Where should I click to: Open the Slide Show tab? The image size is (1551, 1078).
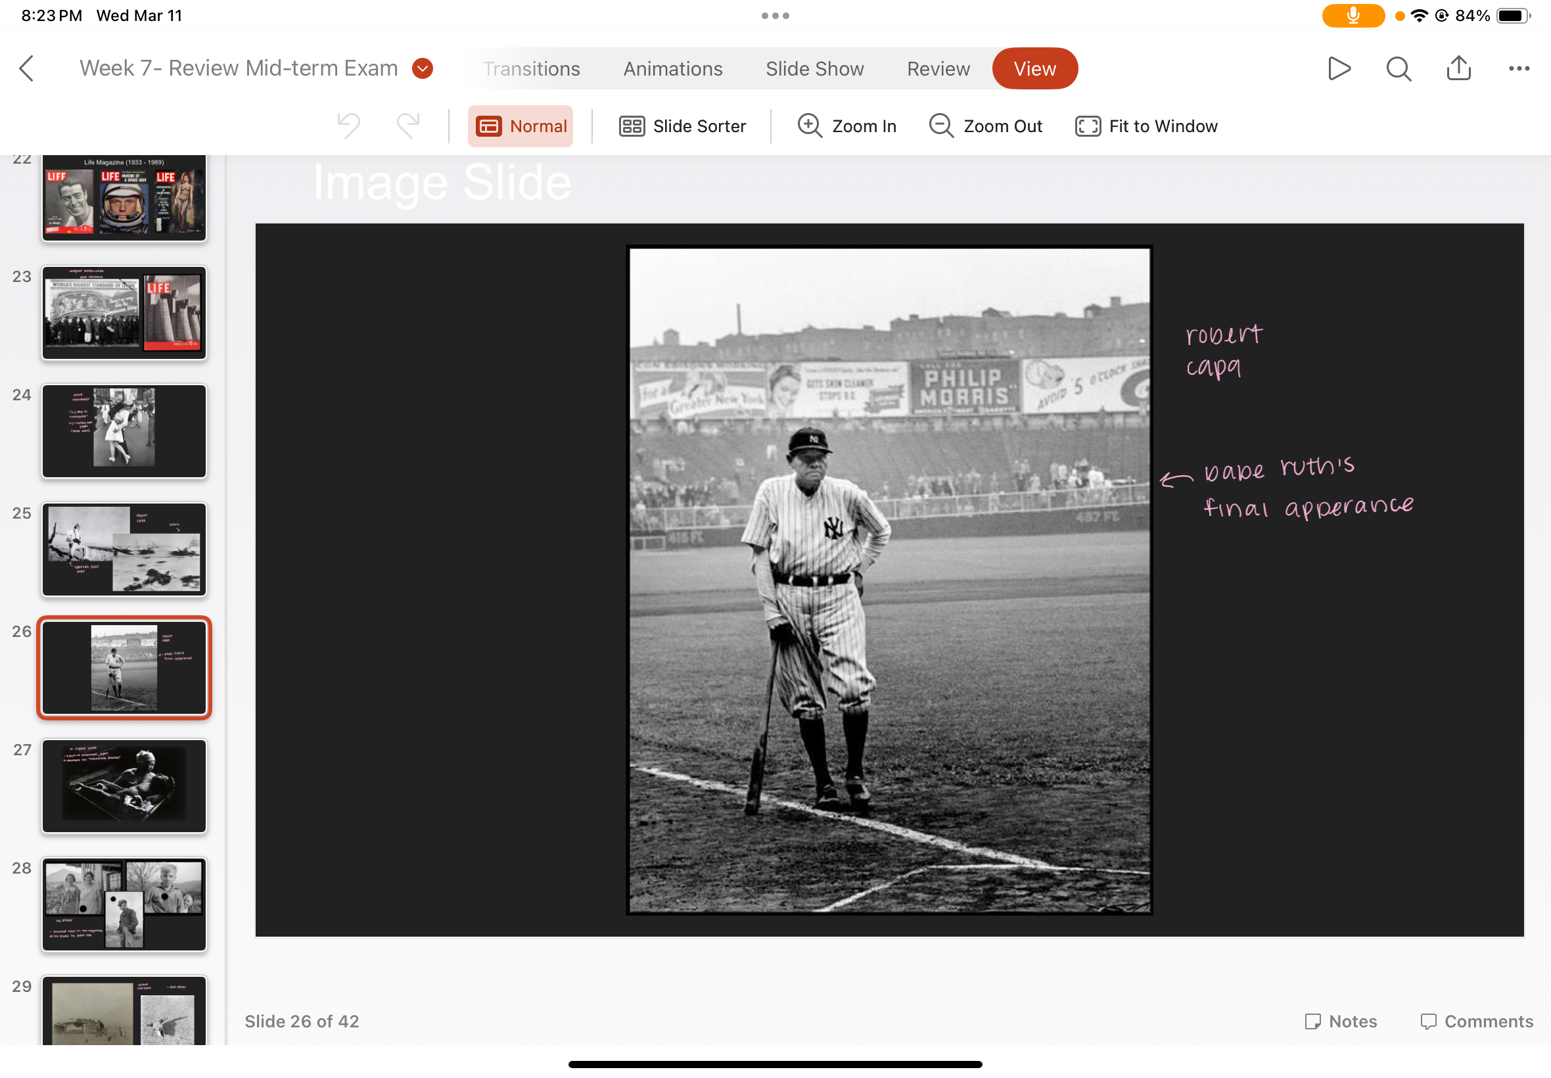pos(814,68)
